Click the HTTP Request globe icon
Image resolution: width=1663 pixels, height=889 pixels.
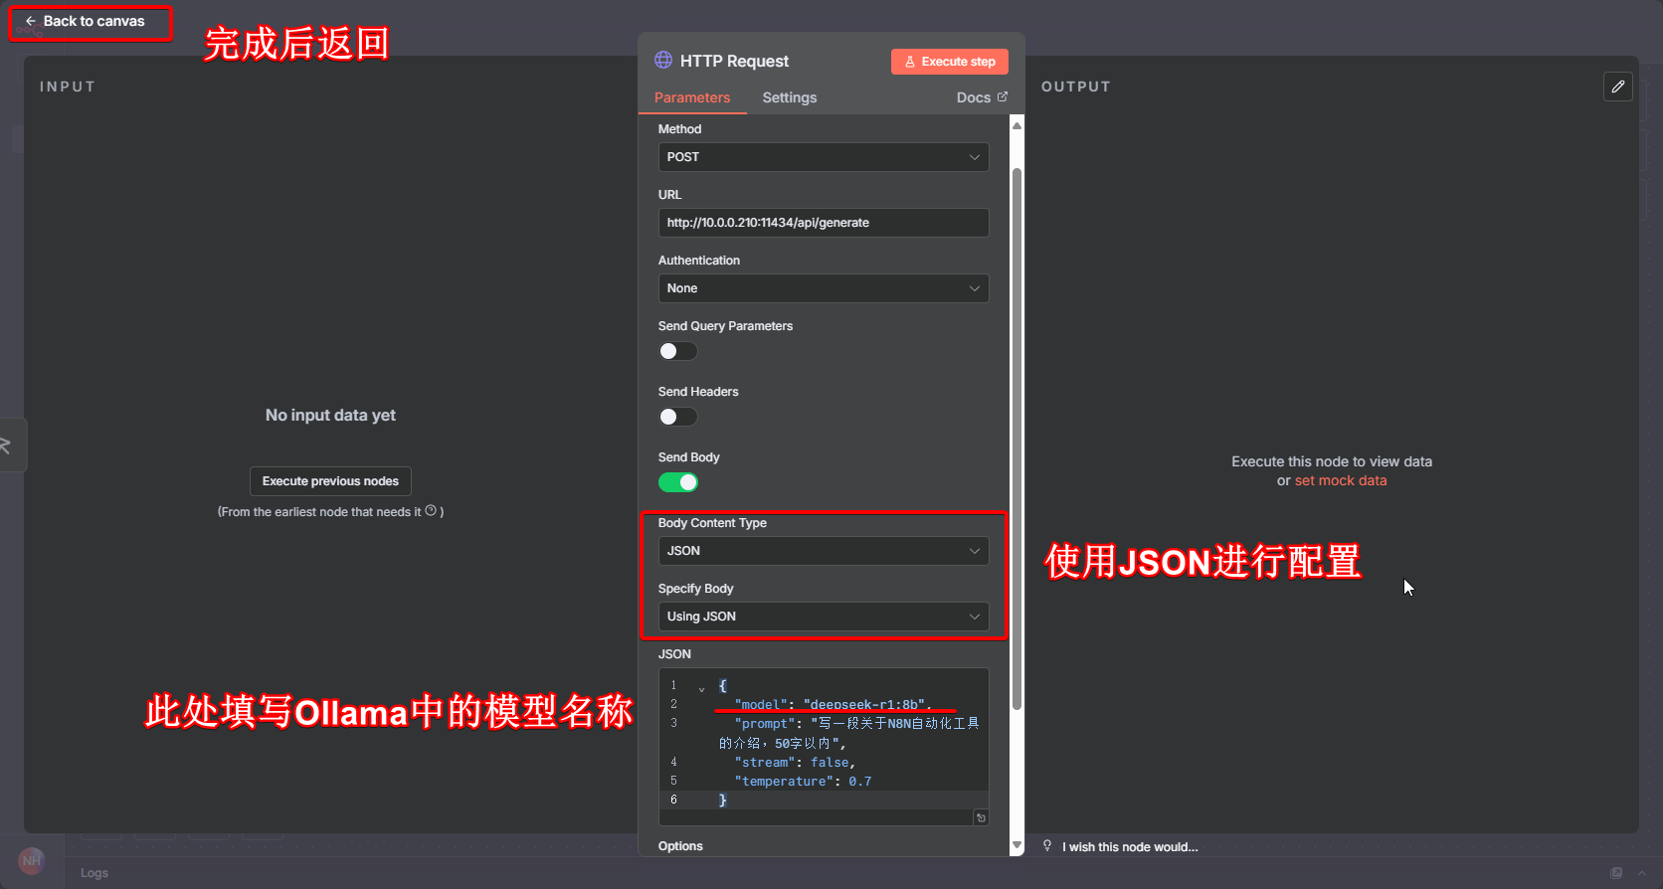(x=663, y=61)
